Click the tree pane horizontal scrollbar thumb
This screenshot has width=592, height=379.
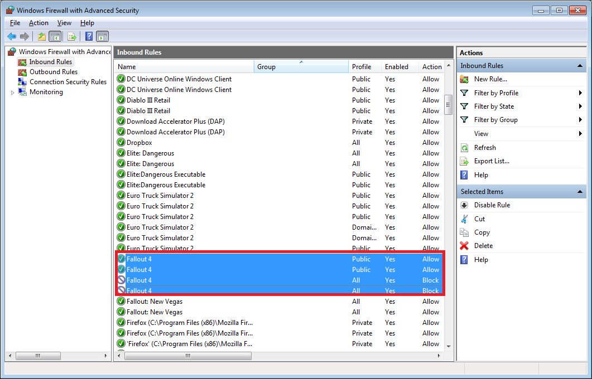point(38,356)
